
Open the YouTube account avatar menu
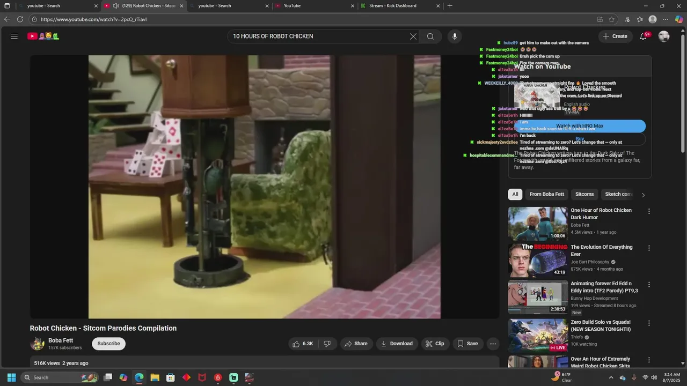click(x=664, y=36)
